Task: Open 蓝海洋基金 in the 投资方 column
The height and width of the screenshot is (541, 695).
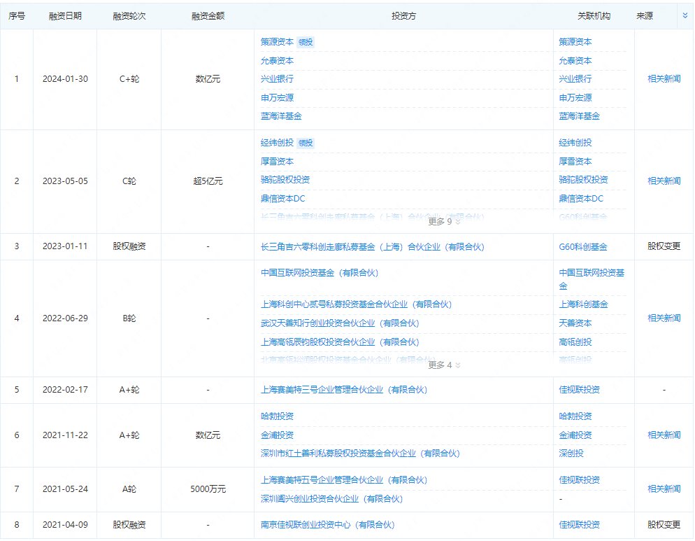Action: pos(281,116)
